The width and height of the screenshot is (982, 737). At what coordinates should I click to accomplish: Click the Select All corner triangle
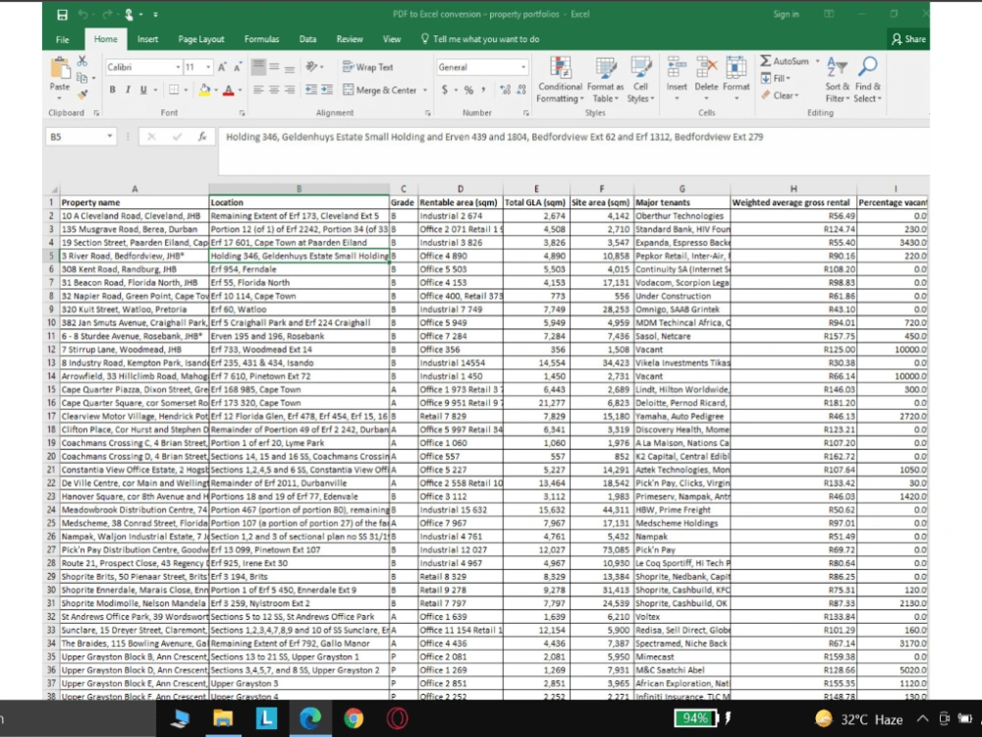(54, 190)
